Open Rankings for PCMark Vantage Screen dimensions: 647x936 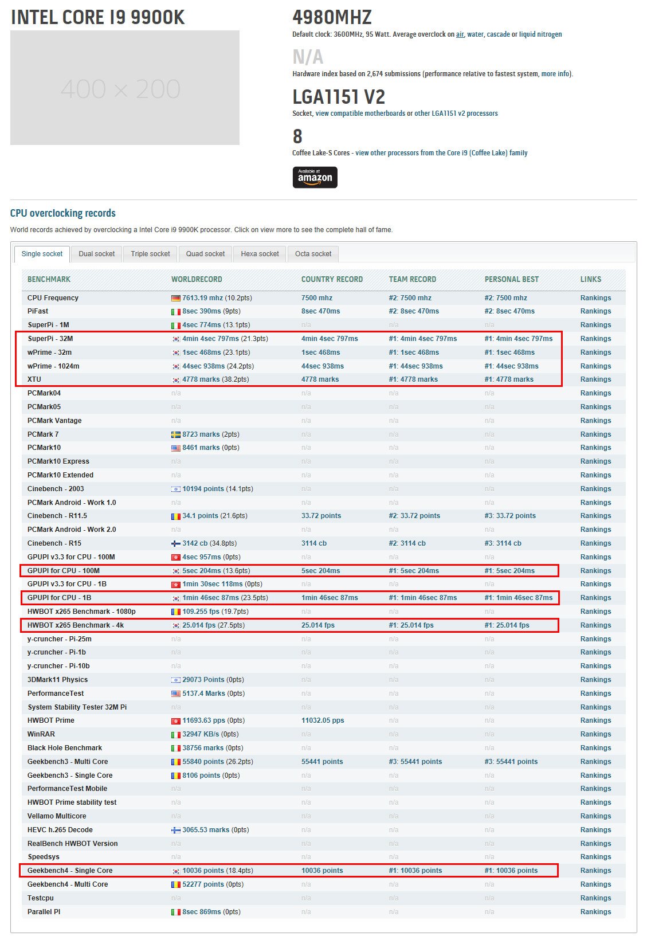[x=595, y=421]
